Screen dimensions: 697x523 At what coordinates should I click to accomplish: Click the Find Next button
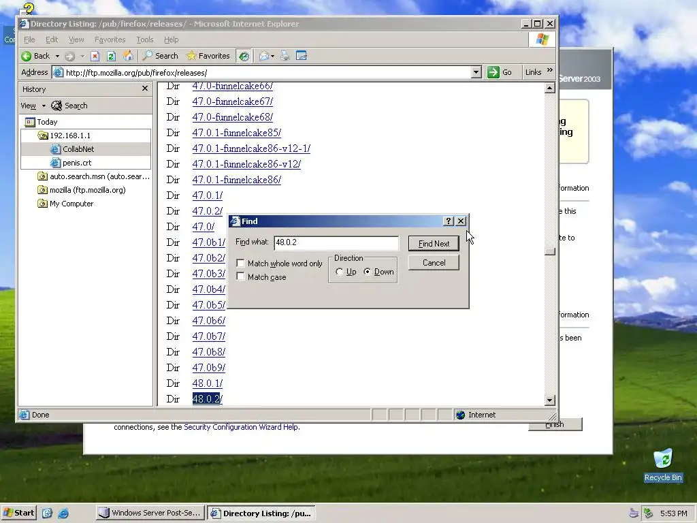click(434, 244)
